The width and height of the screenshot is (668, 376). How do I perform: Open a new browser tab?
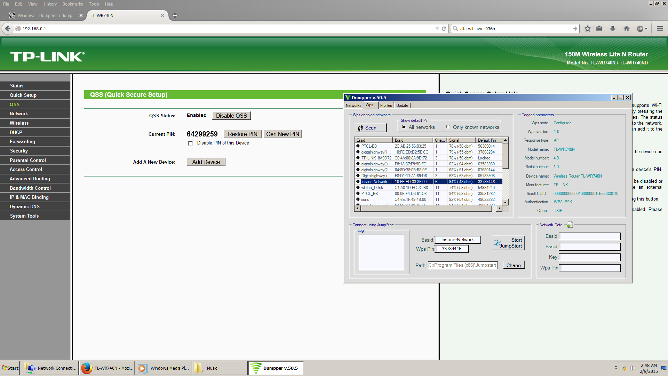coord(175,15)
